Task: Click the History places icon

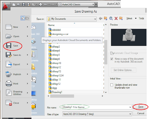Action: pyautogui.click(x=33, y=41)
